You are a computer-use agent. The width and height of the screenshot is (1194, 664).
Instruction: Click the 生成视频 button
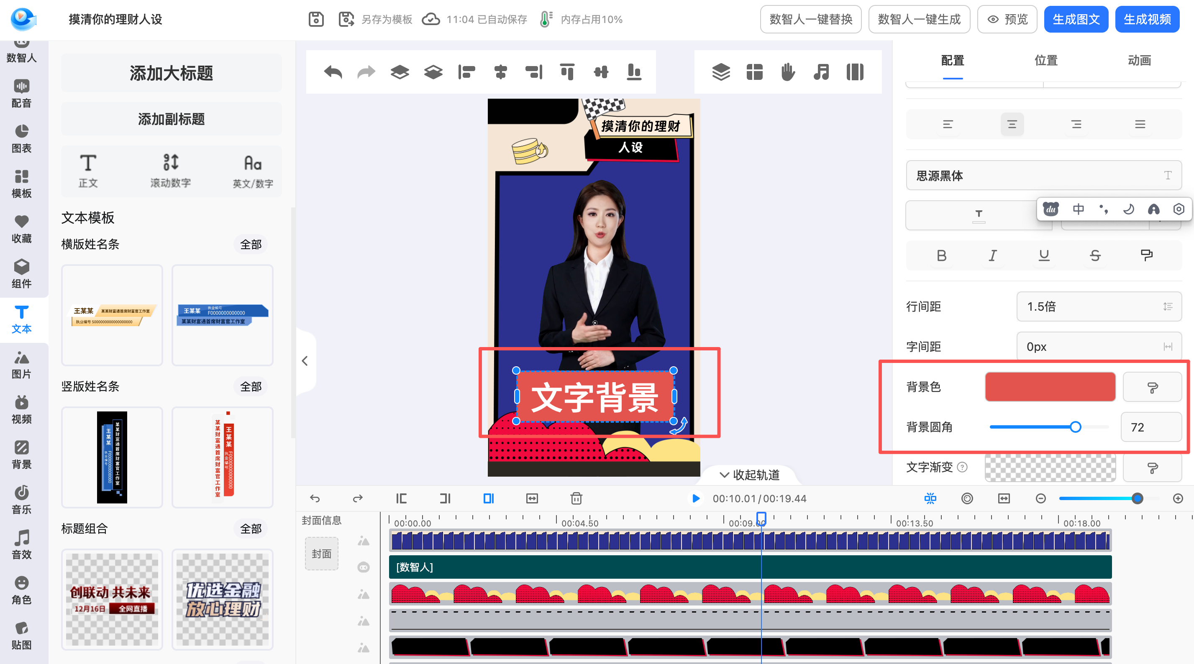pos(1147,20)
